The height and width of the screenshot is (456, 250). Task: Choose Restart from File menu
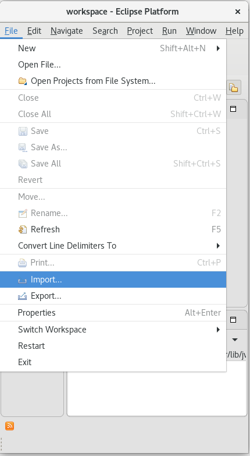coord(113,346)
